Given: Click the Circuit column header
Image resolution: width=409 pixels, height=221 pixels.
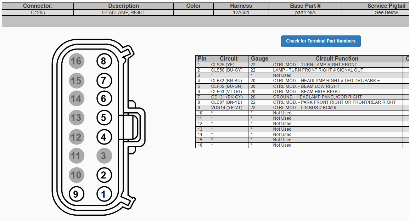Looking at the screenshot, I should coord(229,59).
